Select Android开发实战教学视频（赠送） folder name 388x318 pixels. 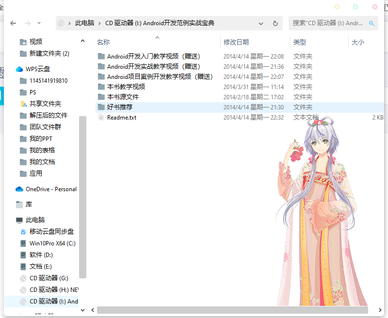click(x=153, y=67)
